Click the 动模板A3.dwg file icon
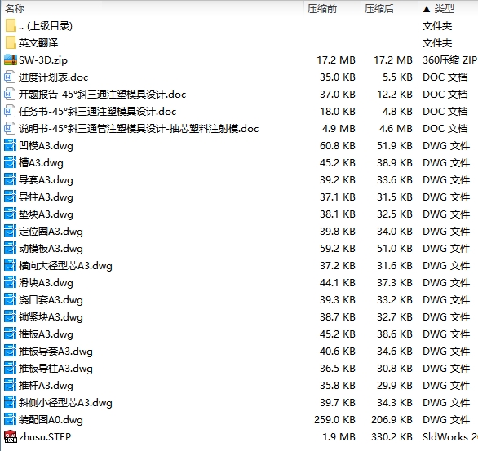 10,248
